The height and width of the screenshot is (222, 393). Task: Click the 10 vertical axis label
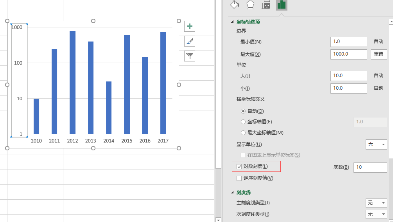(20, 99)
